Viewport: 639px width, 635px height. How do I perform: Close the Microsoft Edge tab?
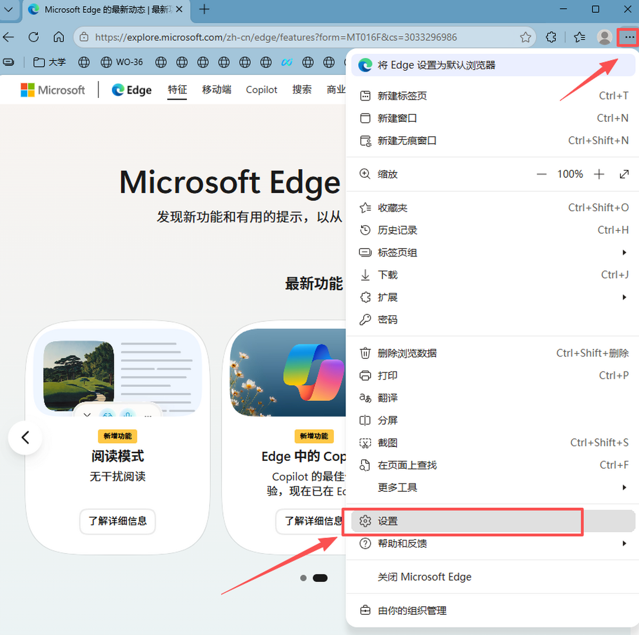[x=179, y=9]
